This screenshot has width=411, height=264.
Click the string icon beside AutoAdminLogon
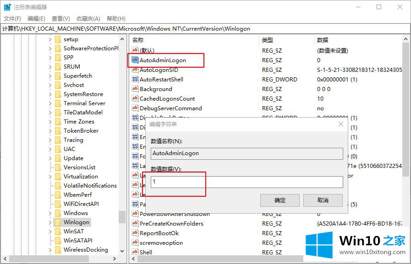[x=135, y=60]
